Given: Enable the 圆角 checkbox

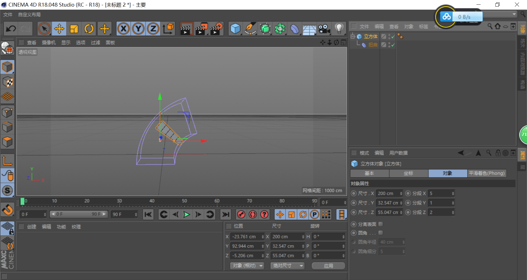Looking at the screenshot, I should coord(380,233).
